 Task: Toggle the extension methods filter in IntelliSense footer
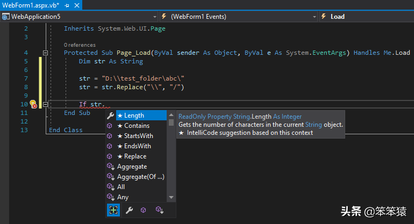[159, 211]
